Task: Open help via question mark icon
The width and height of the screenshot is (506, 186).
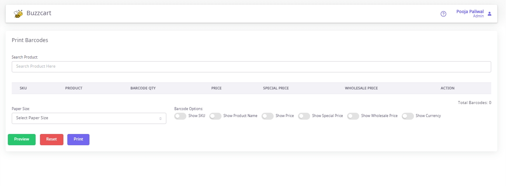Action: (x=443, y=14)
